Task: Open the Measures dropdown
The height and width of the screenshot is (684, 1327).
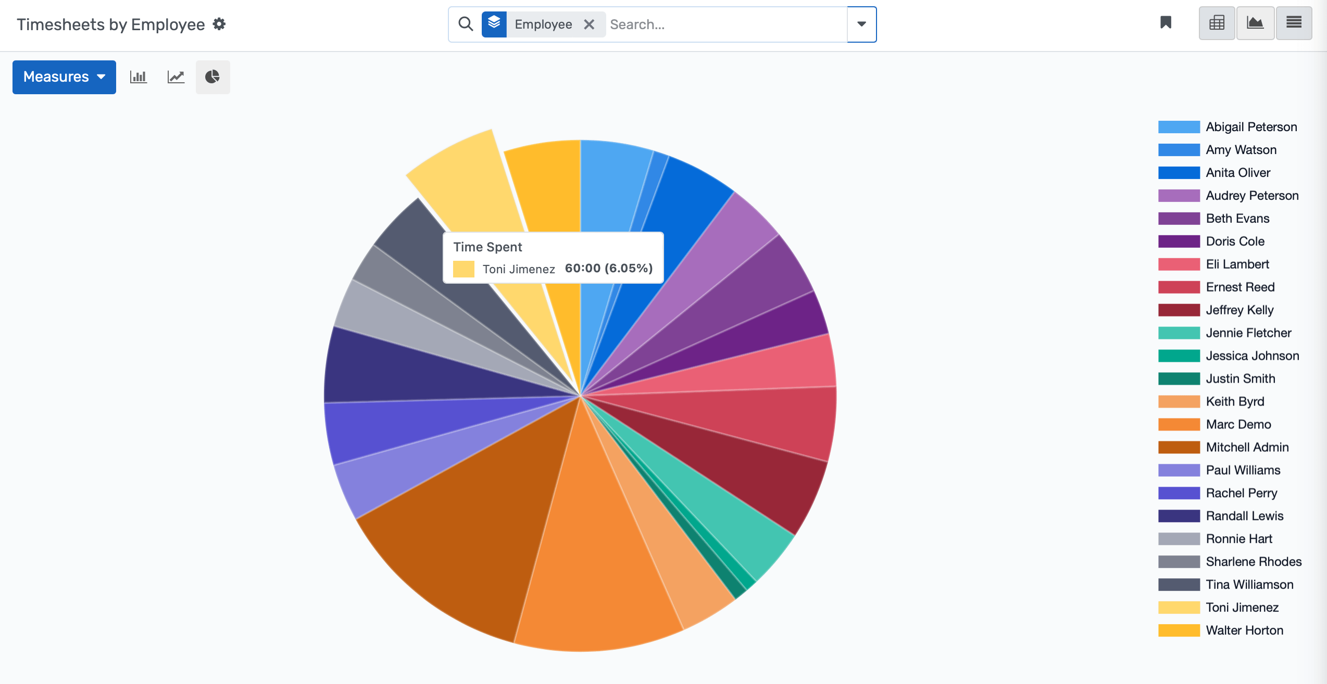Action: coord(64,77)
